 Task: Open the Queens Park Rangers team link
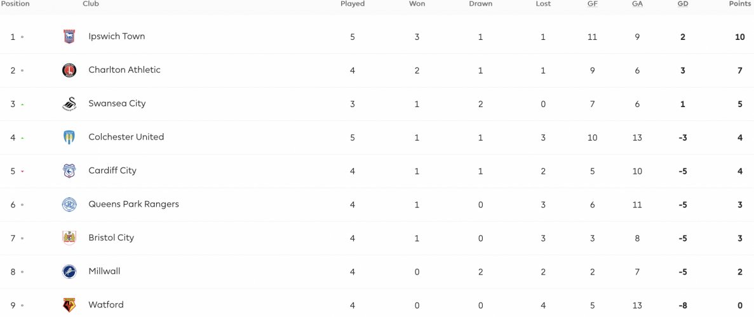pos(133,204)
